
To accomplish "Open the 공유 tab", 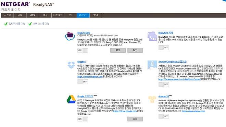I will (x=20, y=15).
